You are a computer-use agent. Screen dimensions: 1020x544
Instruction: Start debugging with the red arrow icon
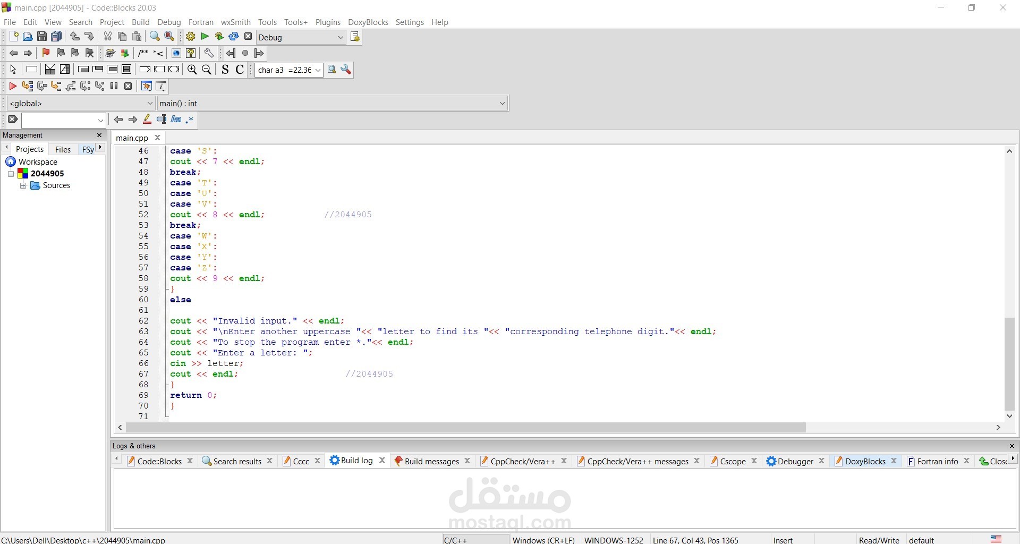[x=13, y=86]
